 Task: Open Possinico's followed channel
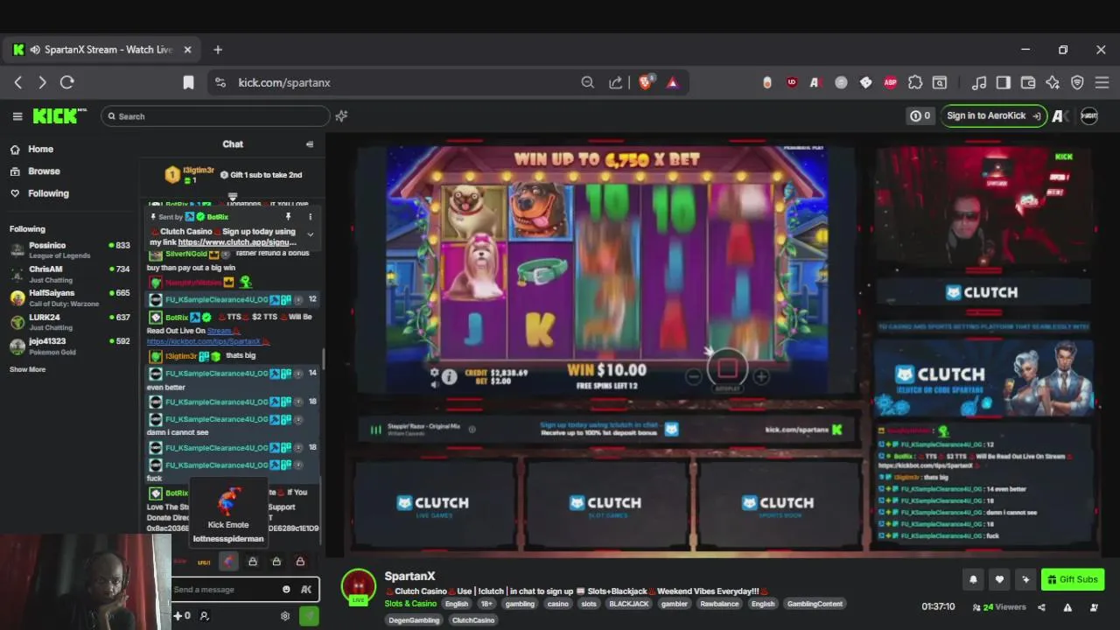tap(68, 249)
